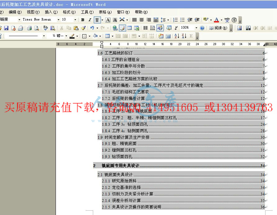This screenshot has height=215, width=277.
Task: Click the font color A button
Action: pos(216,20)
